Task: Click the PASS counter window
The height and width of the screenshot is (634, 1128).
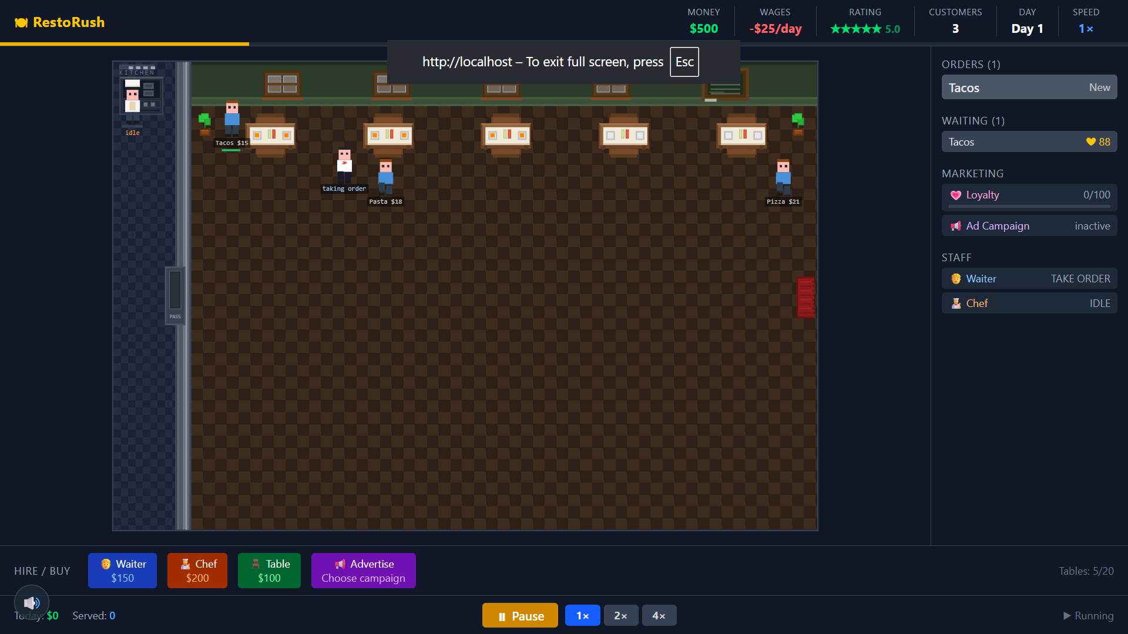Action: pos(175,295)
